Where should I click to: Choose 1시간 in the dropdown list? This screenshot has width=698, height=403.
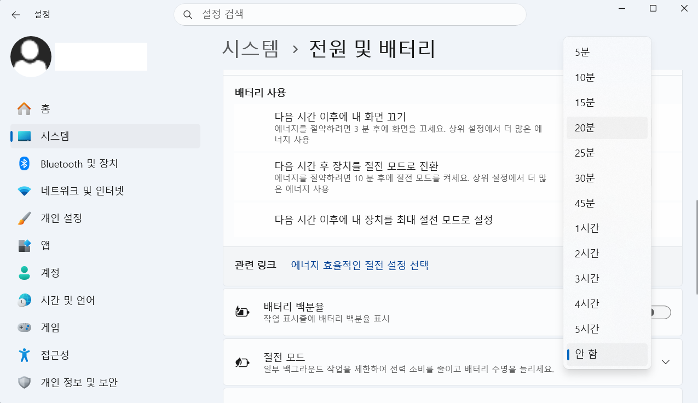(x=607, y=229)
